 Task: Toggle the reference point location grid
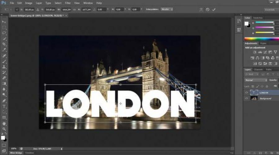click(17, 9)
